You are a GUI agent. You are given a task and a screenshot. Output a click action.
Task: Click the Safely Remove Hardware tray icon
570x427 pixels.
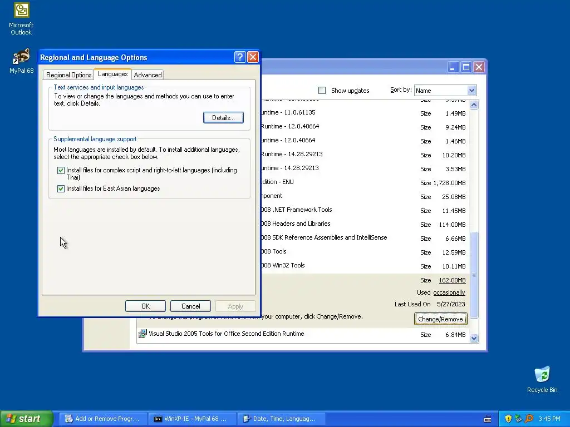click(518, 419)
